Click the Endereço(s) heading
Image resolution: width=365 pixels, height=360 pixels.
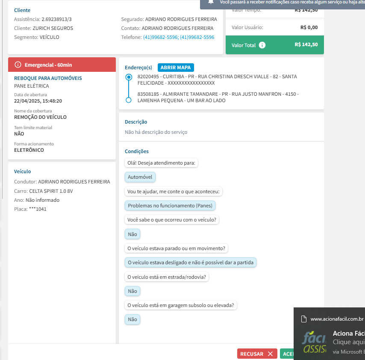point(138,68)
